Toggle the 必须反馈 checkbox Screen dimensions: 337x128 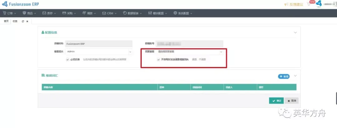[67, 59]
